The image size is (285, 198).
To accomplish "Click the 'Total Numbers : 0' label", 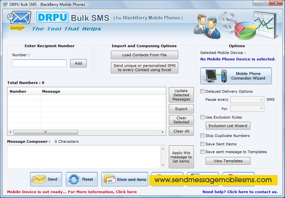I will coord(26,83).
